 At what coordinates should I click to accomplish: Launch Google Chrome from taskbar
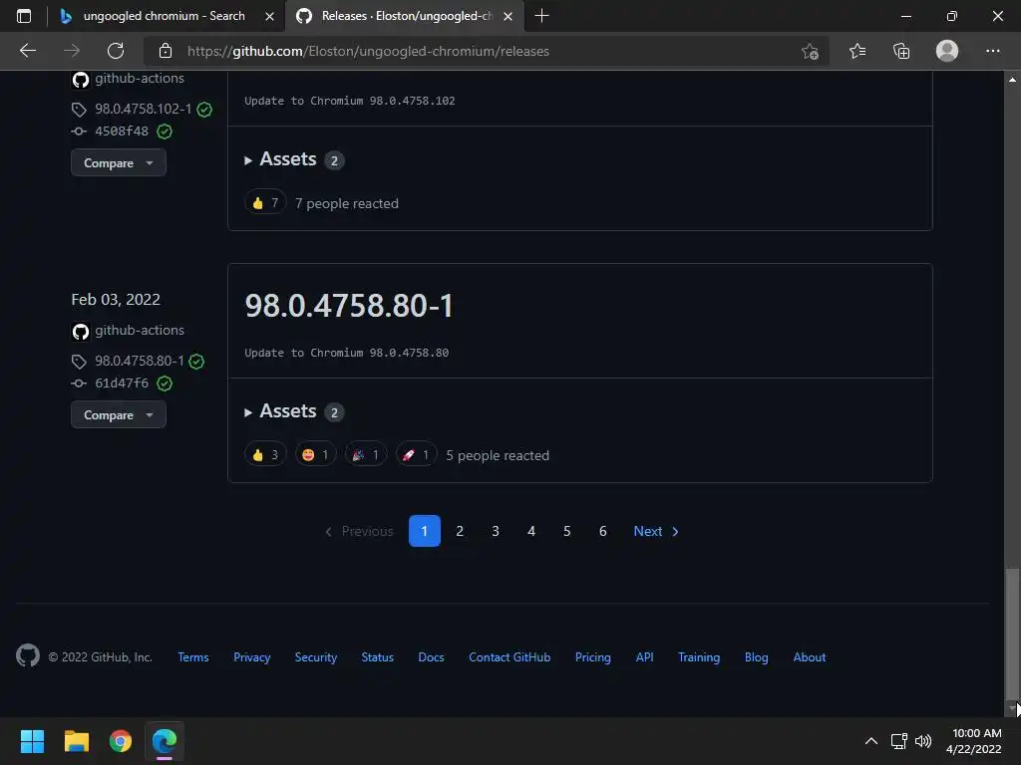pyautogui.click(x=121, y=741)
